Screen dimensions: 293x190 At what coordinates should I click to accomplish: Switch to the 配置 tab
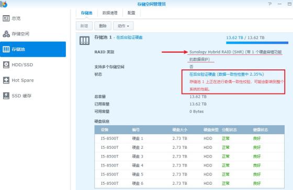pyautogui.click(x=131, y=13)
